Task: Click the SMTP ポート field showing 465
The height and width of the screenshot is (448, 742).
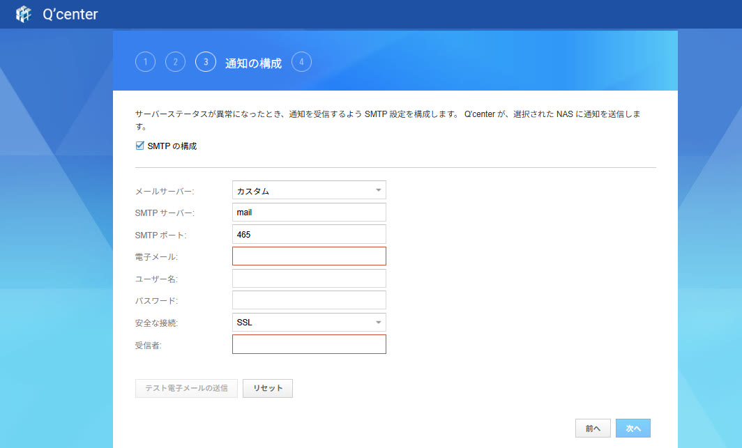Action: 308,234
